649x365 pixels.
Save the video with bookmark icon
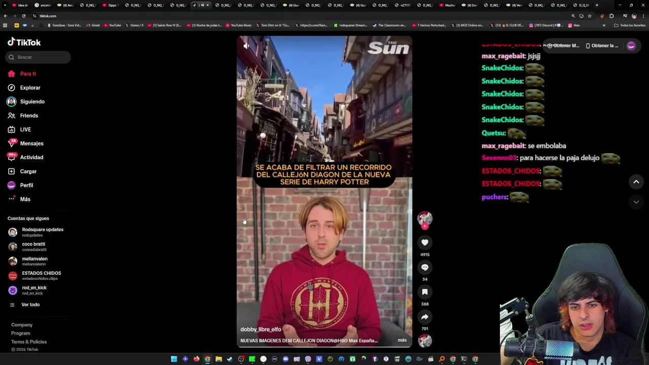425,292
